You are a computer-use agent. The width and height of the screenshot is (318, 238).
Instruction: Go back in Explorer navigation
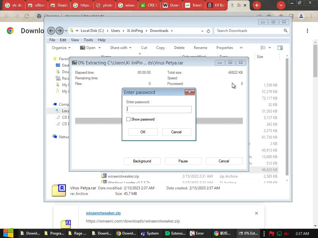[51, 31]
